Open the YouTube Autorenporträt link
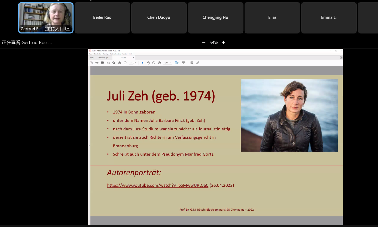378x227 pixels. click(158, 185)
